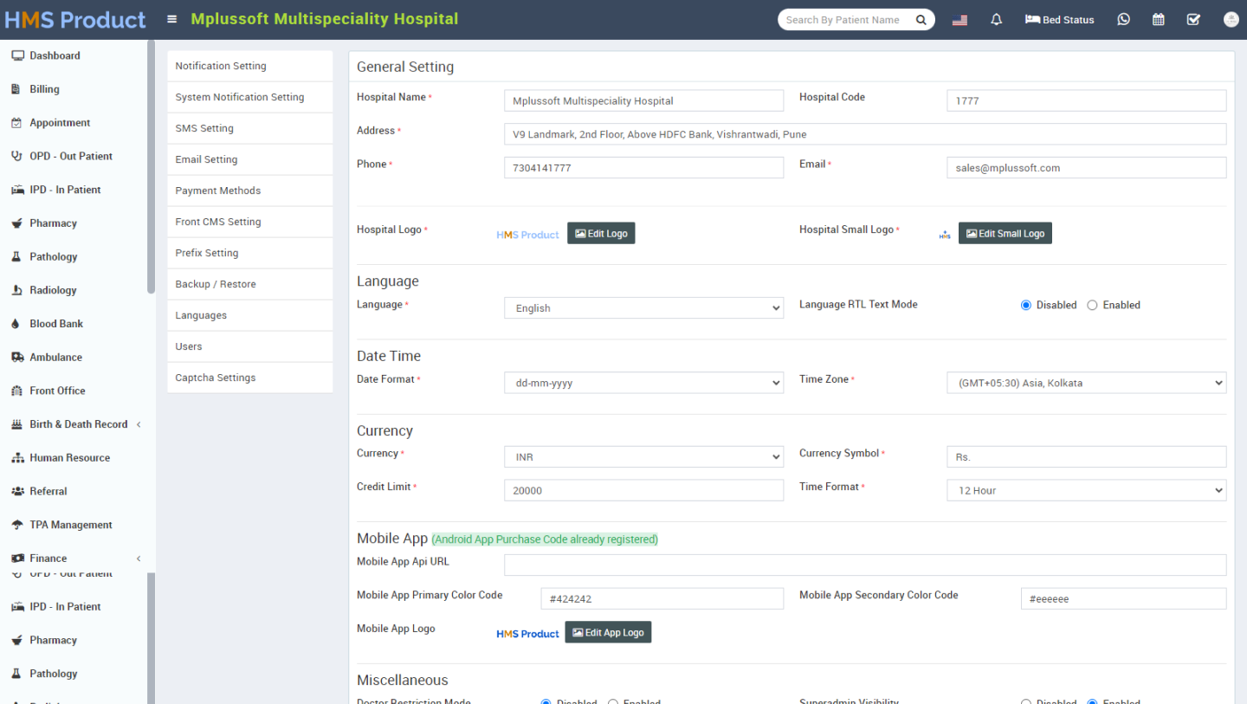Open Front CMS Setting

(249, 222)
